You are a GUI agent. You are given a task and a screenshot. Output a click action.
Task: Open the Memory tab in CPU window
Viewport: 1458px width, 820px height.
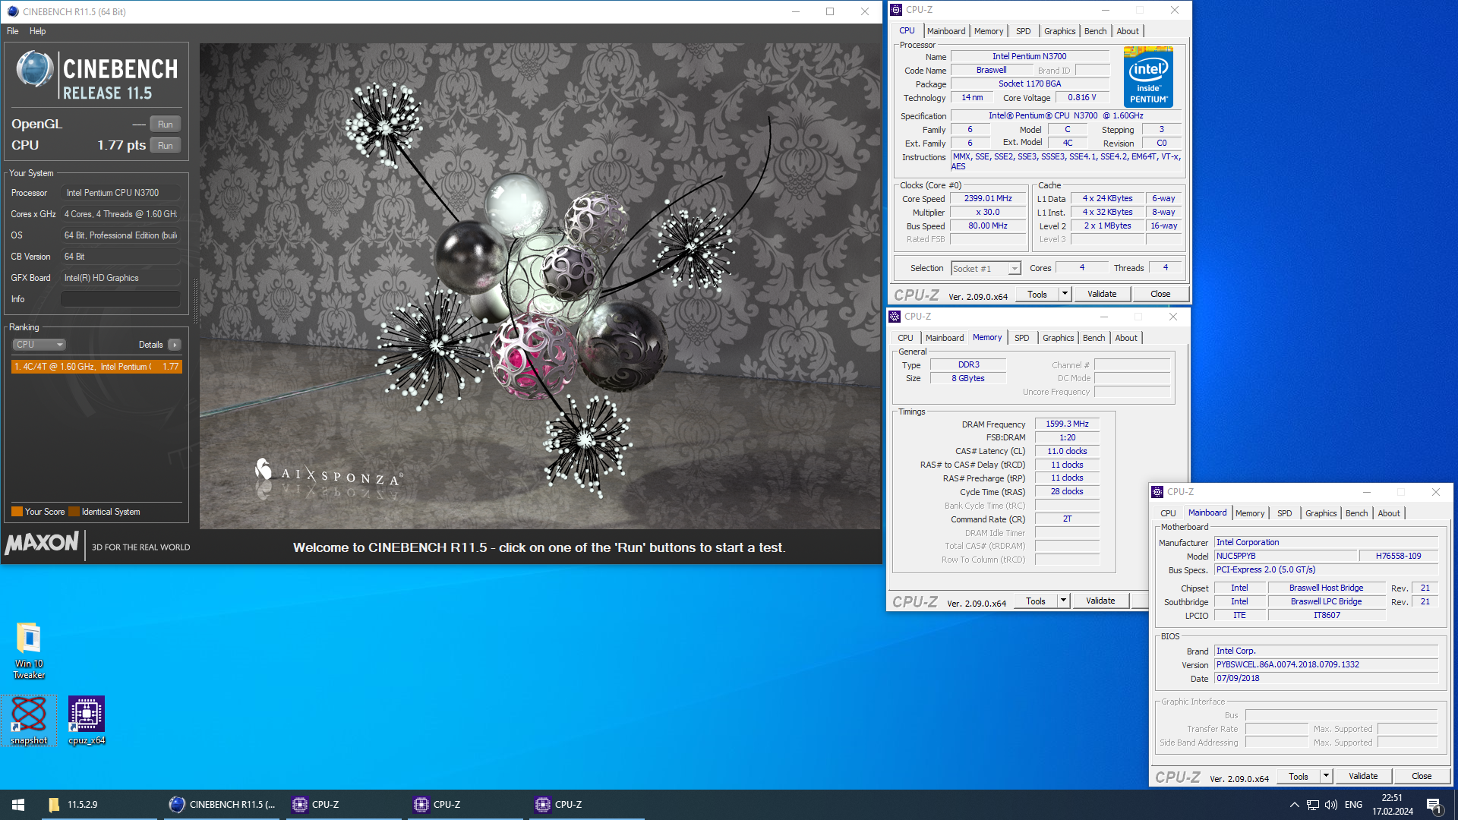pos(989,31)
